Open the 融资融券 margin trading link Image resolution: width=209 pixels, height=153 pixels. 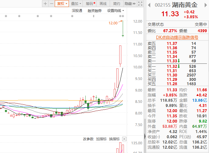[x=95, y=11]
